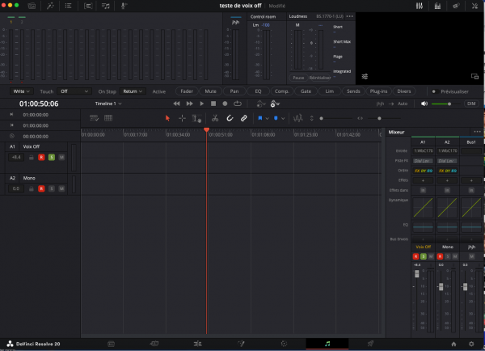Click the Plug-ins automation button
The height and width of the screenshot is (351, 485).
[x=379, y=91]
